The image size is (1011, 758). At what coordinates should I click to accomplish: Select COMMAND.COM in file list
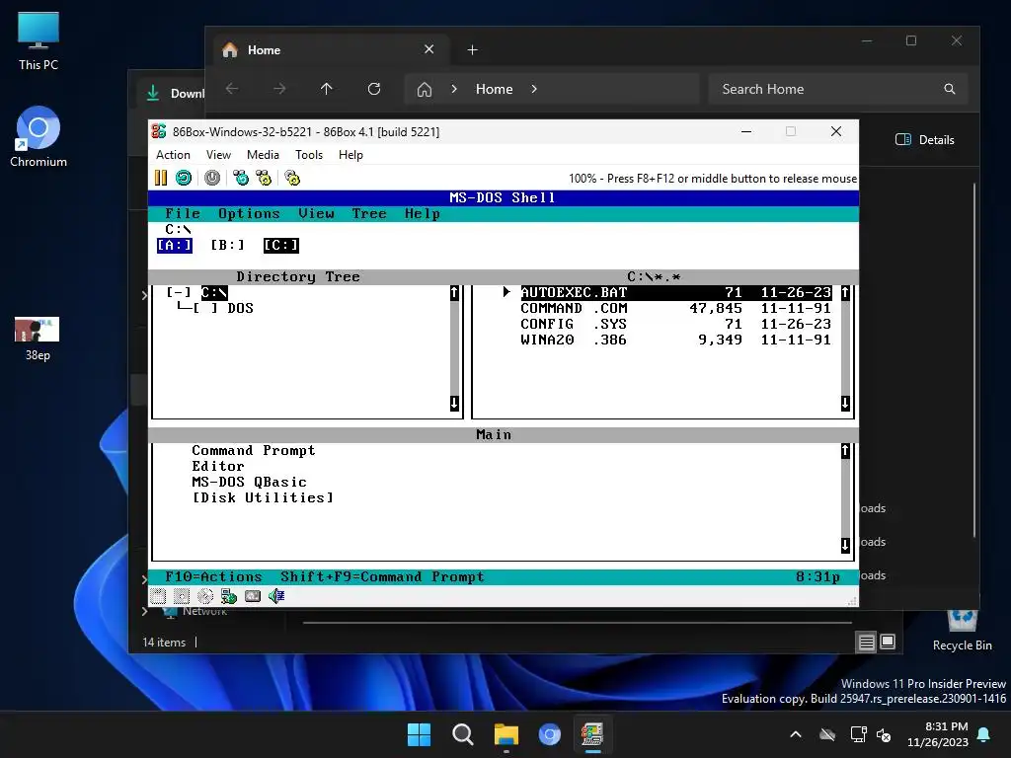click(675, 308)
